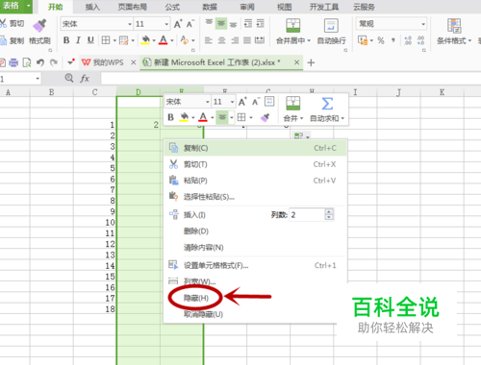Click the ribbon red font color A
The height and width of the screenshot is (365, 481).
164,40
